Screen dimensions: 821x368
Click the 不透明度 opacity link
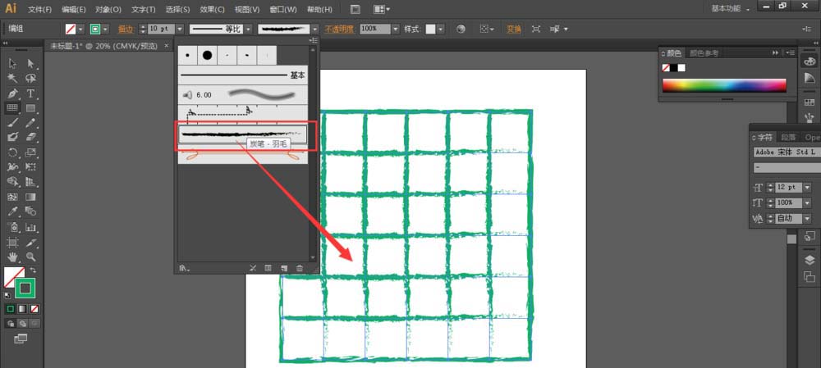pos(339,30)
